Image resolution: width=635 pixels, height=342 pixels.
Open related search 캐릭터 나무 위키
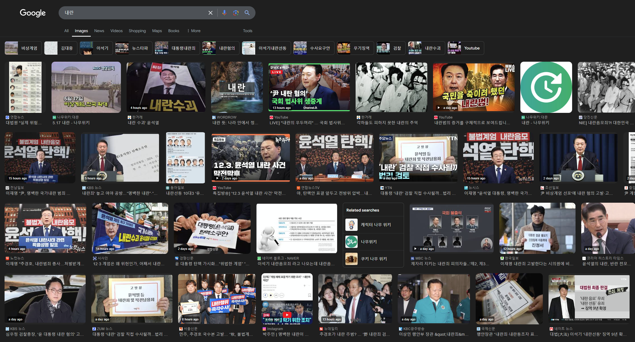(x=373, y=225)
